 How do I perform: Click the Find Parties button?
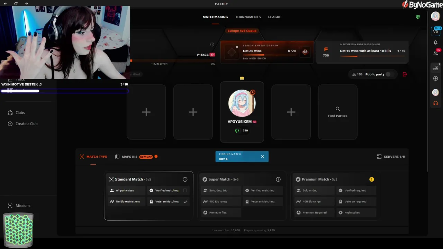click(x=338, y=112)
